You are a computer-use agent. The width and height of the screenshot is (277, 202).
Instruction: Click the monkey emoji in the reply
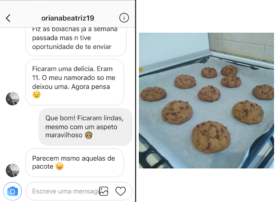point(89,135)
